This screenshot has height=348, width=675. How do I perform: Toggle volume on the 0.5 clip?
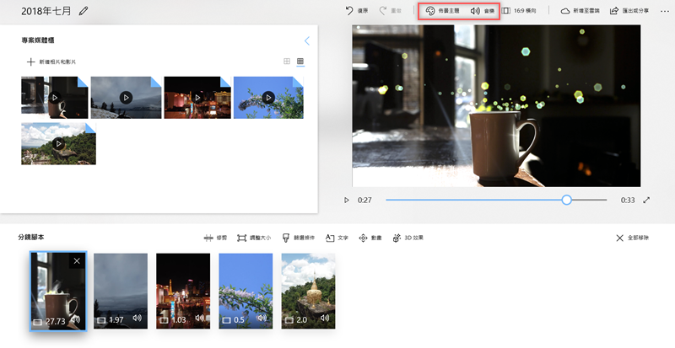point(262,318)
